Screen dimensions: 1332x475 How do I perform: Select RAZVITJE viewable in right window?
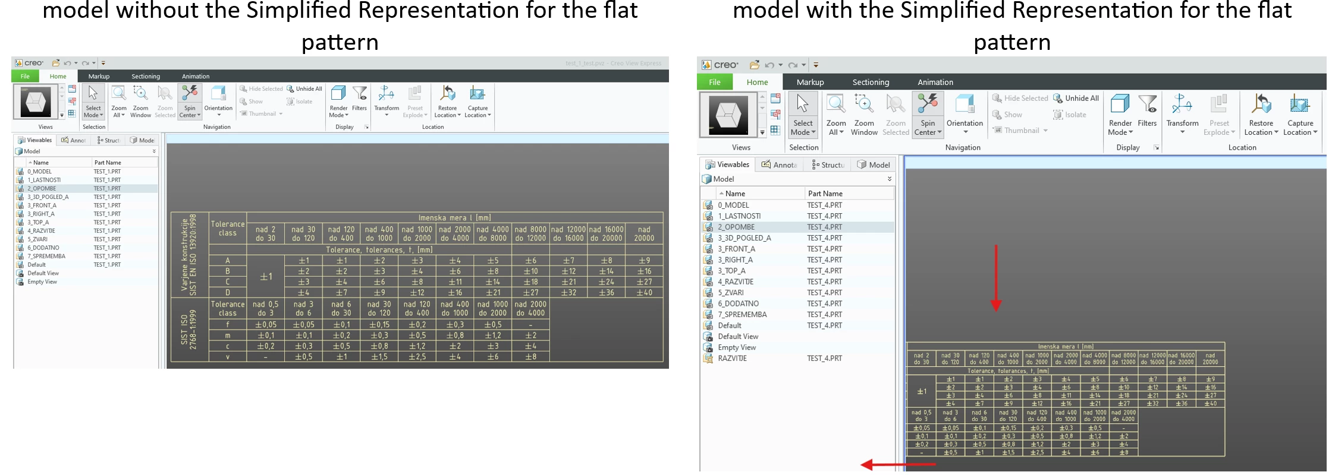click(798, 359)
